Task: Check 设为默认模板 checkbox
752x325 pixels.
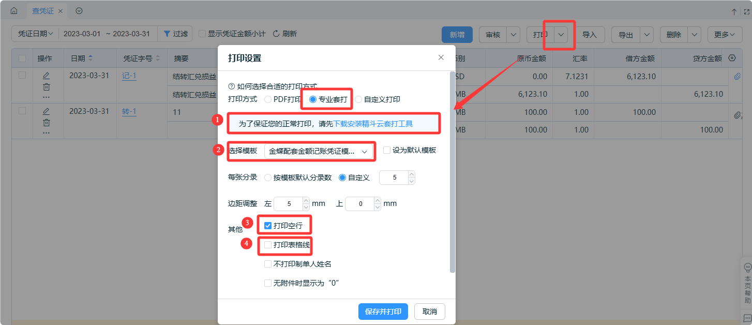Action: tap(387, 151)
